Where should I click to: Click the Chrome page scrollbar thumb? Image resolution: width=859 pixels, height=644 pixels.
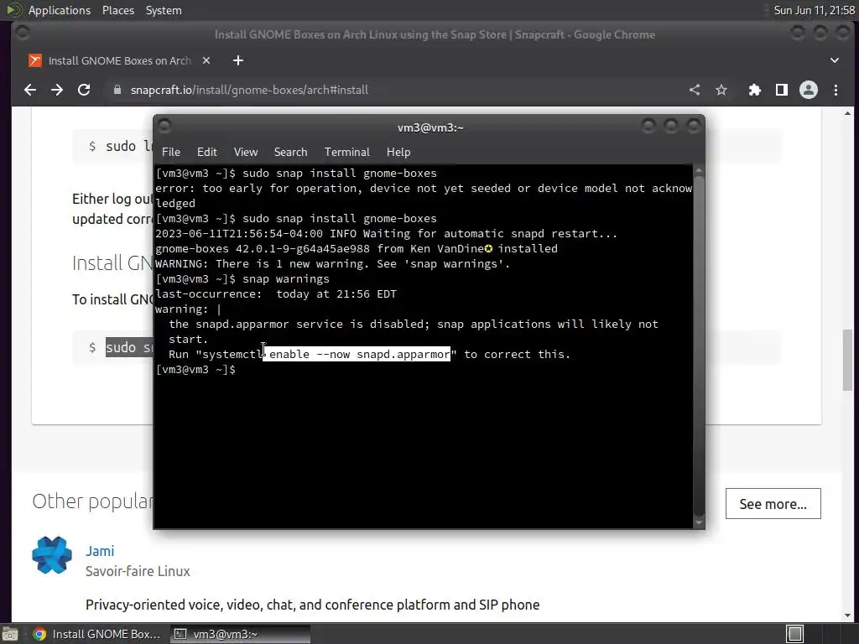coord(847,361)
